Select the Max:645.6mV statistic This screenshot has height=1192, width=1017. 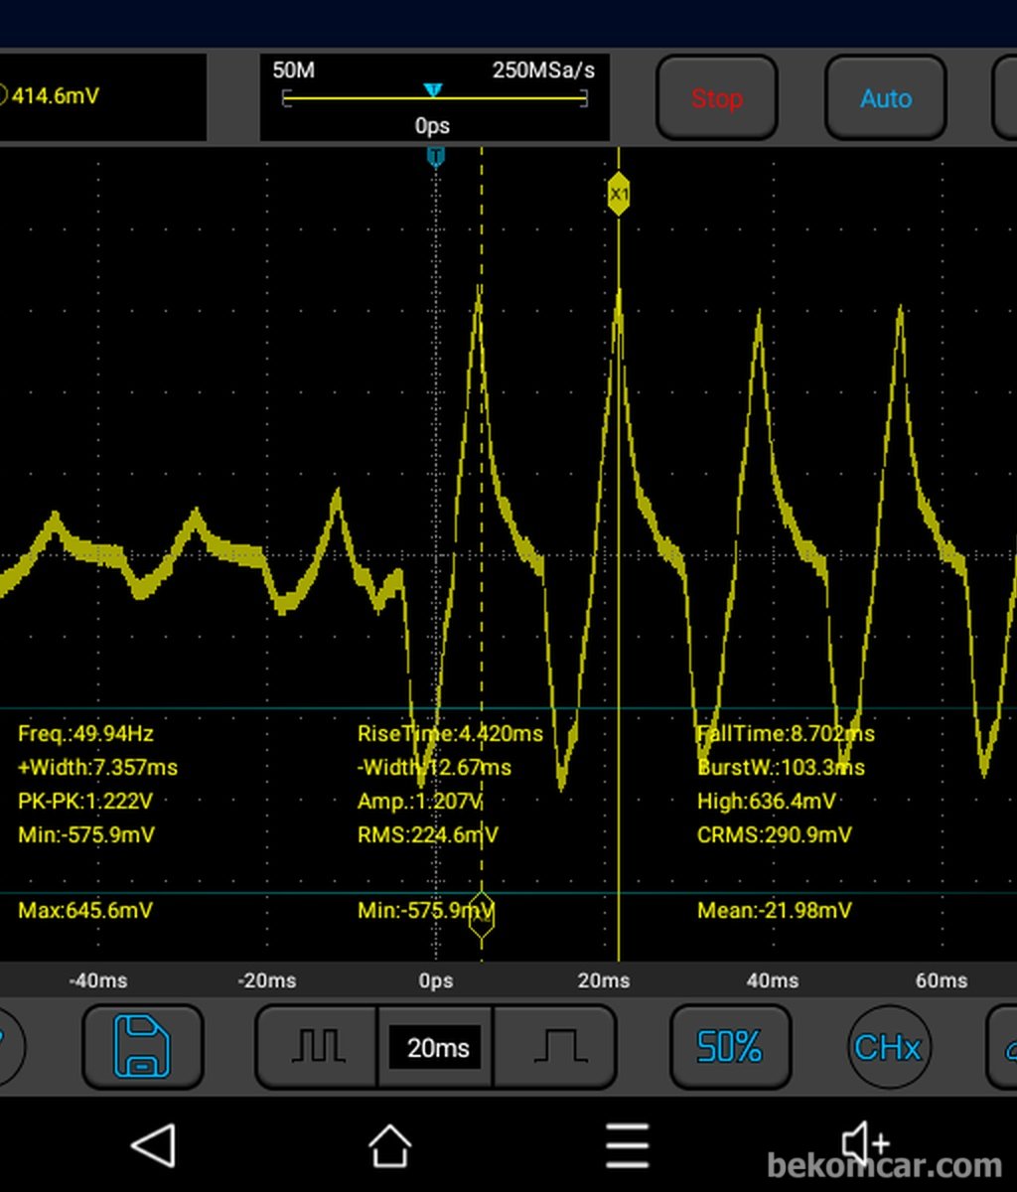(85, 910)
